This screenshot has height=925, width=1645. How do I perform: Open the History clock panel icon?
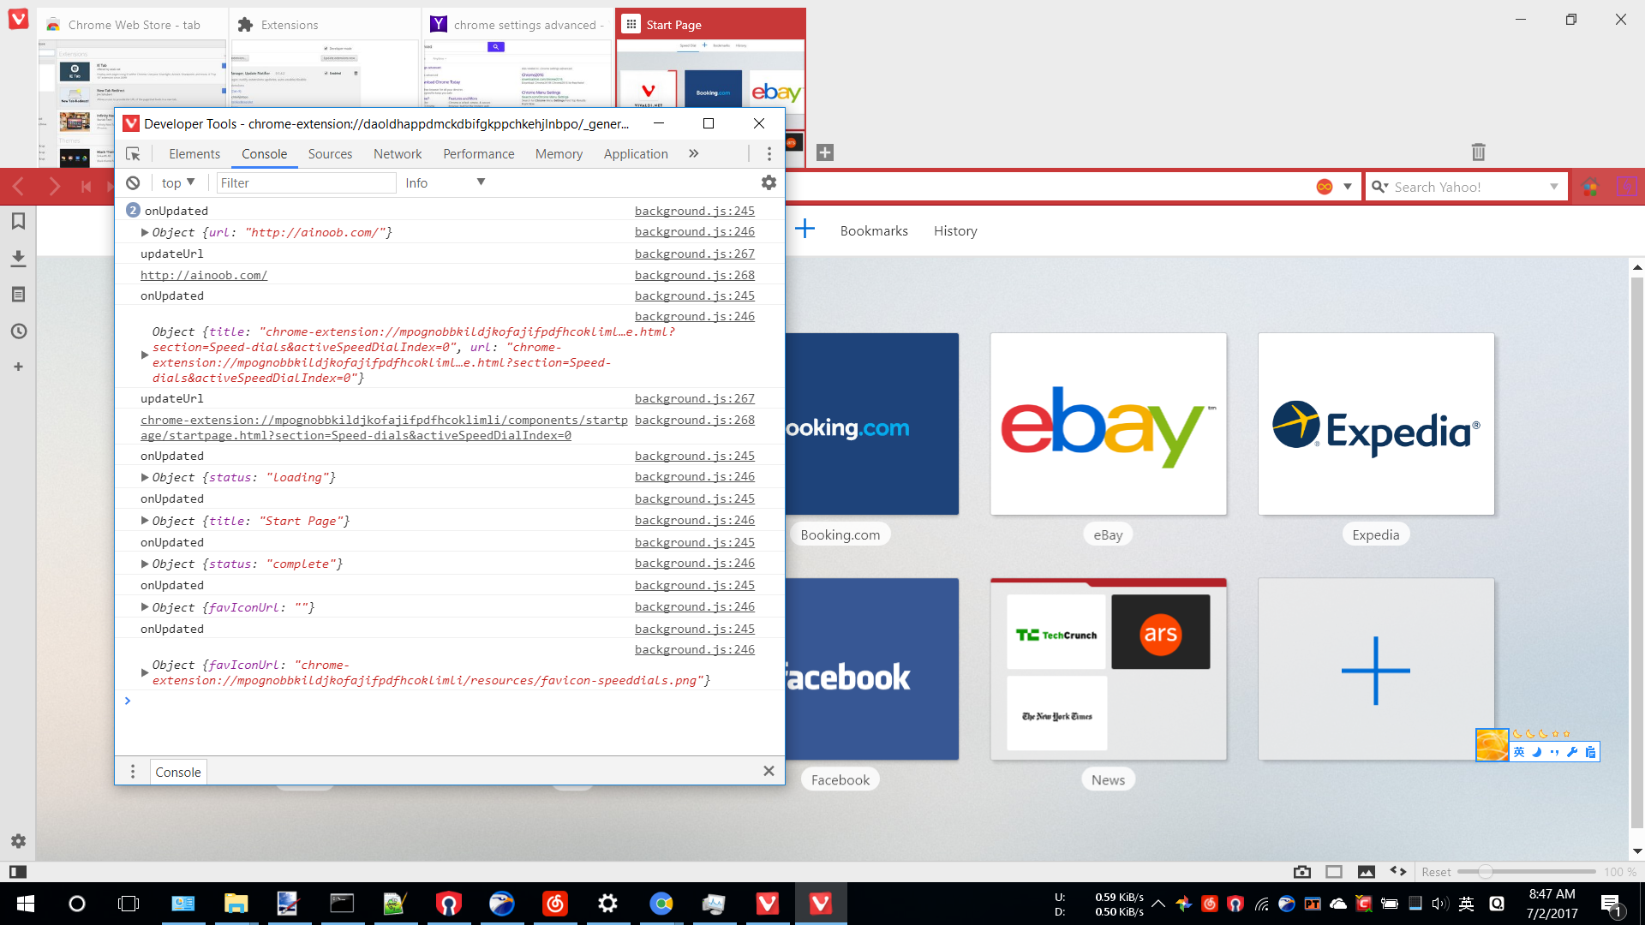click(18, 331)
